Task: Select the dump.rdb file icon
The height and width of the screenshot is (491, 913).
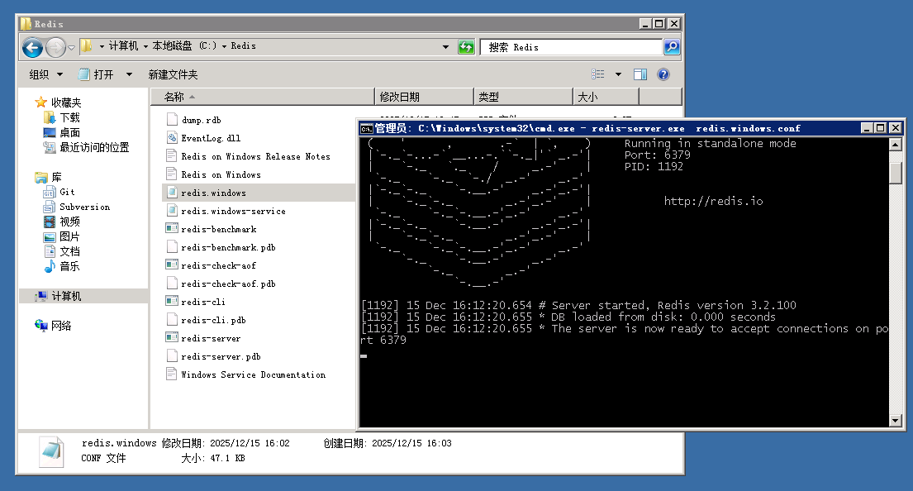Action: click(x=172, y=119)
